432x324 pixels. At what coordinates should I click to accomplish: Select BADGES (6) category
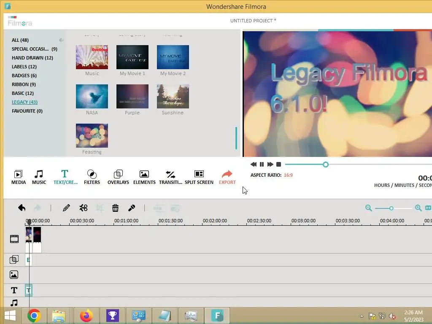(24, 75)
